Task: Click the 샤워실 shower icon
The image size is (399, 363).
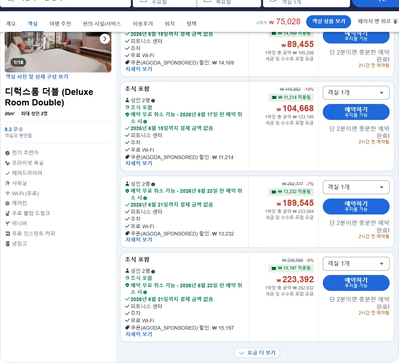Action: (x=7, y=183)
